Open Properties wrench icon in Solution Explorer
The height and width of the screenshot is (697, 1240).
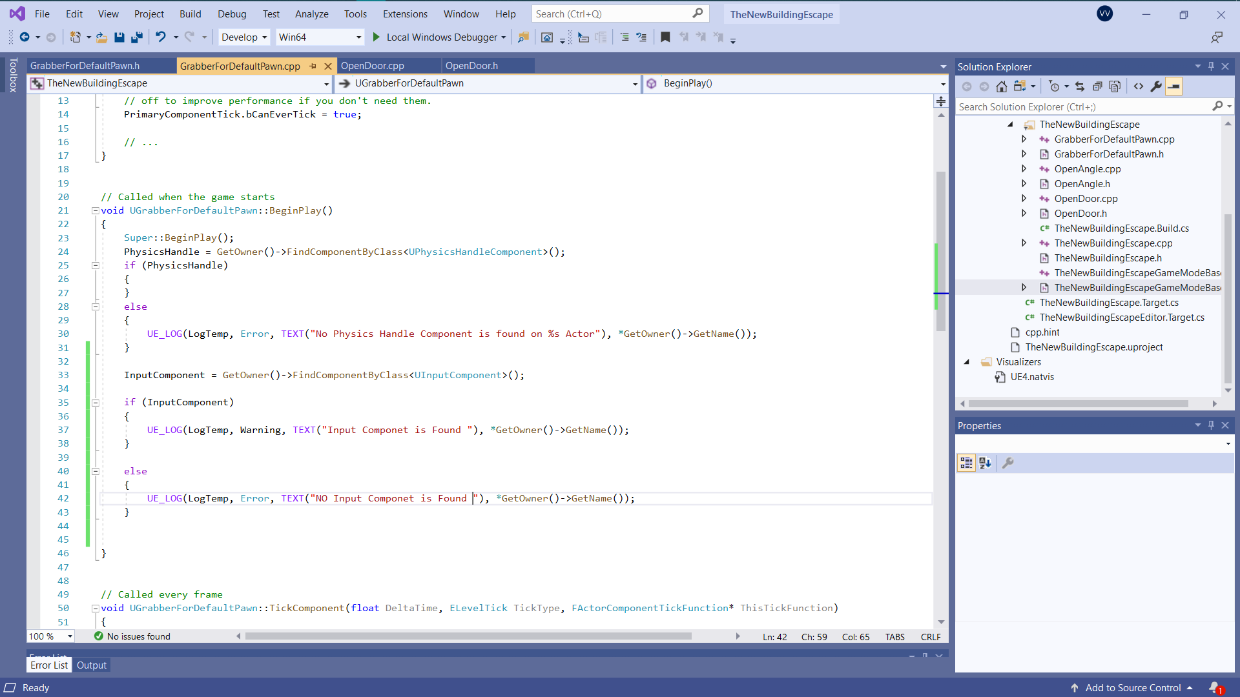(x=1156, y=86)
